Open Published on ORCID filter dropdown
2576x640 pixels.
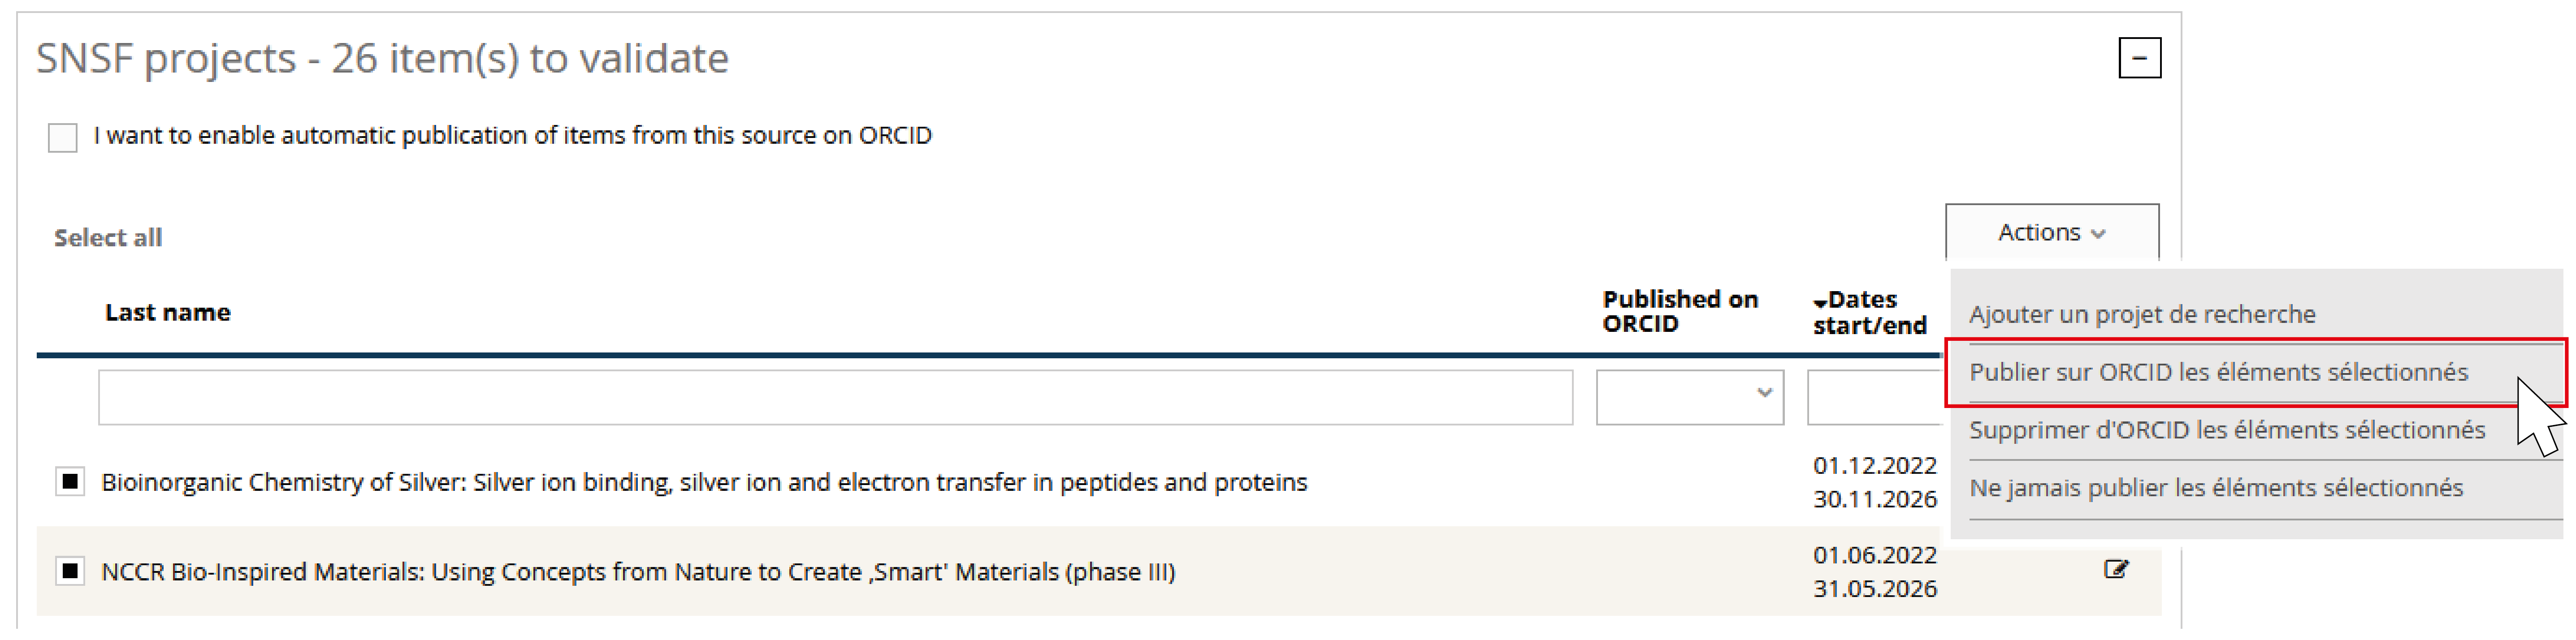point(1689,397)
